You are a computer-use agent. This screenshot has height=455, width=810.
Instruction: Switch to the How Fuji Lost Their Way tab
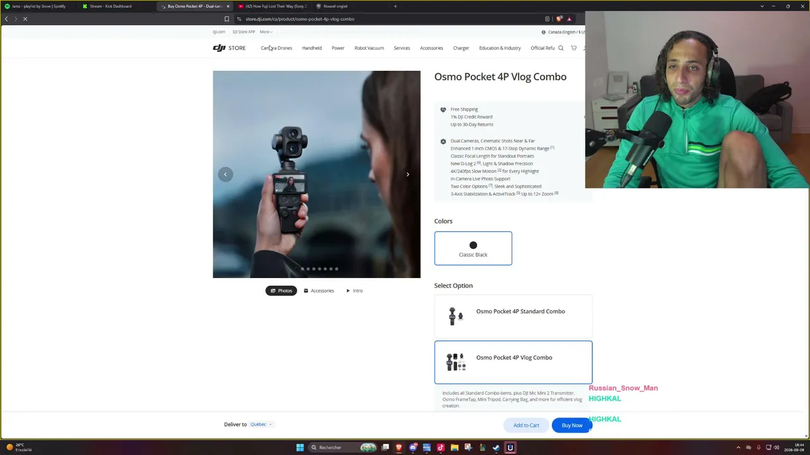coord(273,6)
